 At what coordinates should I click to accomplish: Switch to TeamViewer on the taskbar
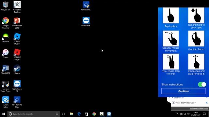(109, 114)
